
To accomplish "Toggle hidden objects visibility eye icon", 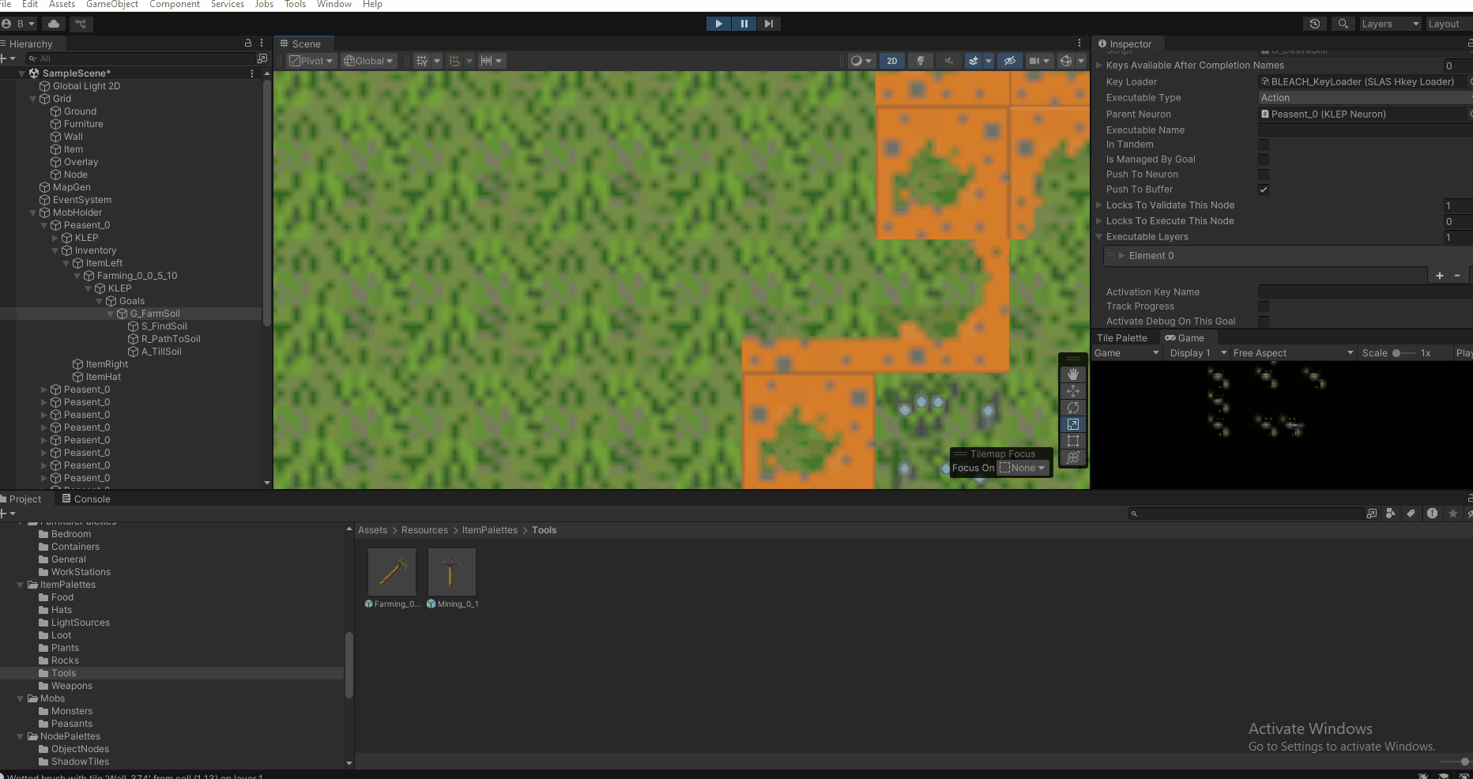I will click(1010, 61).
